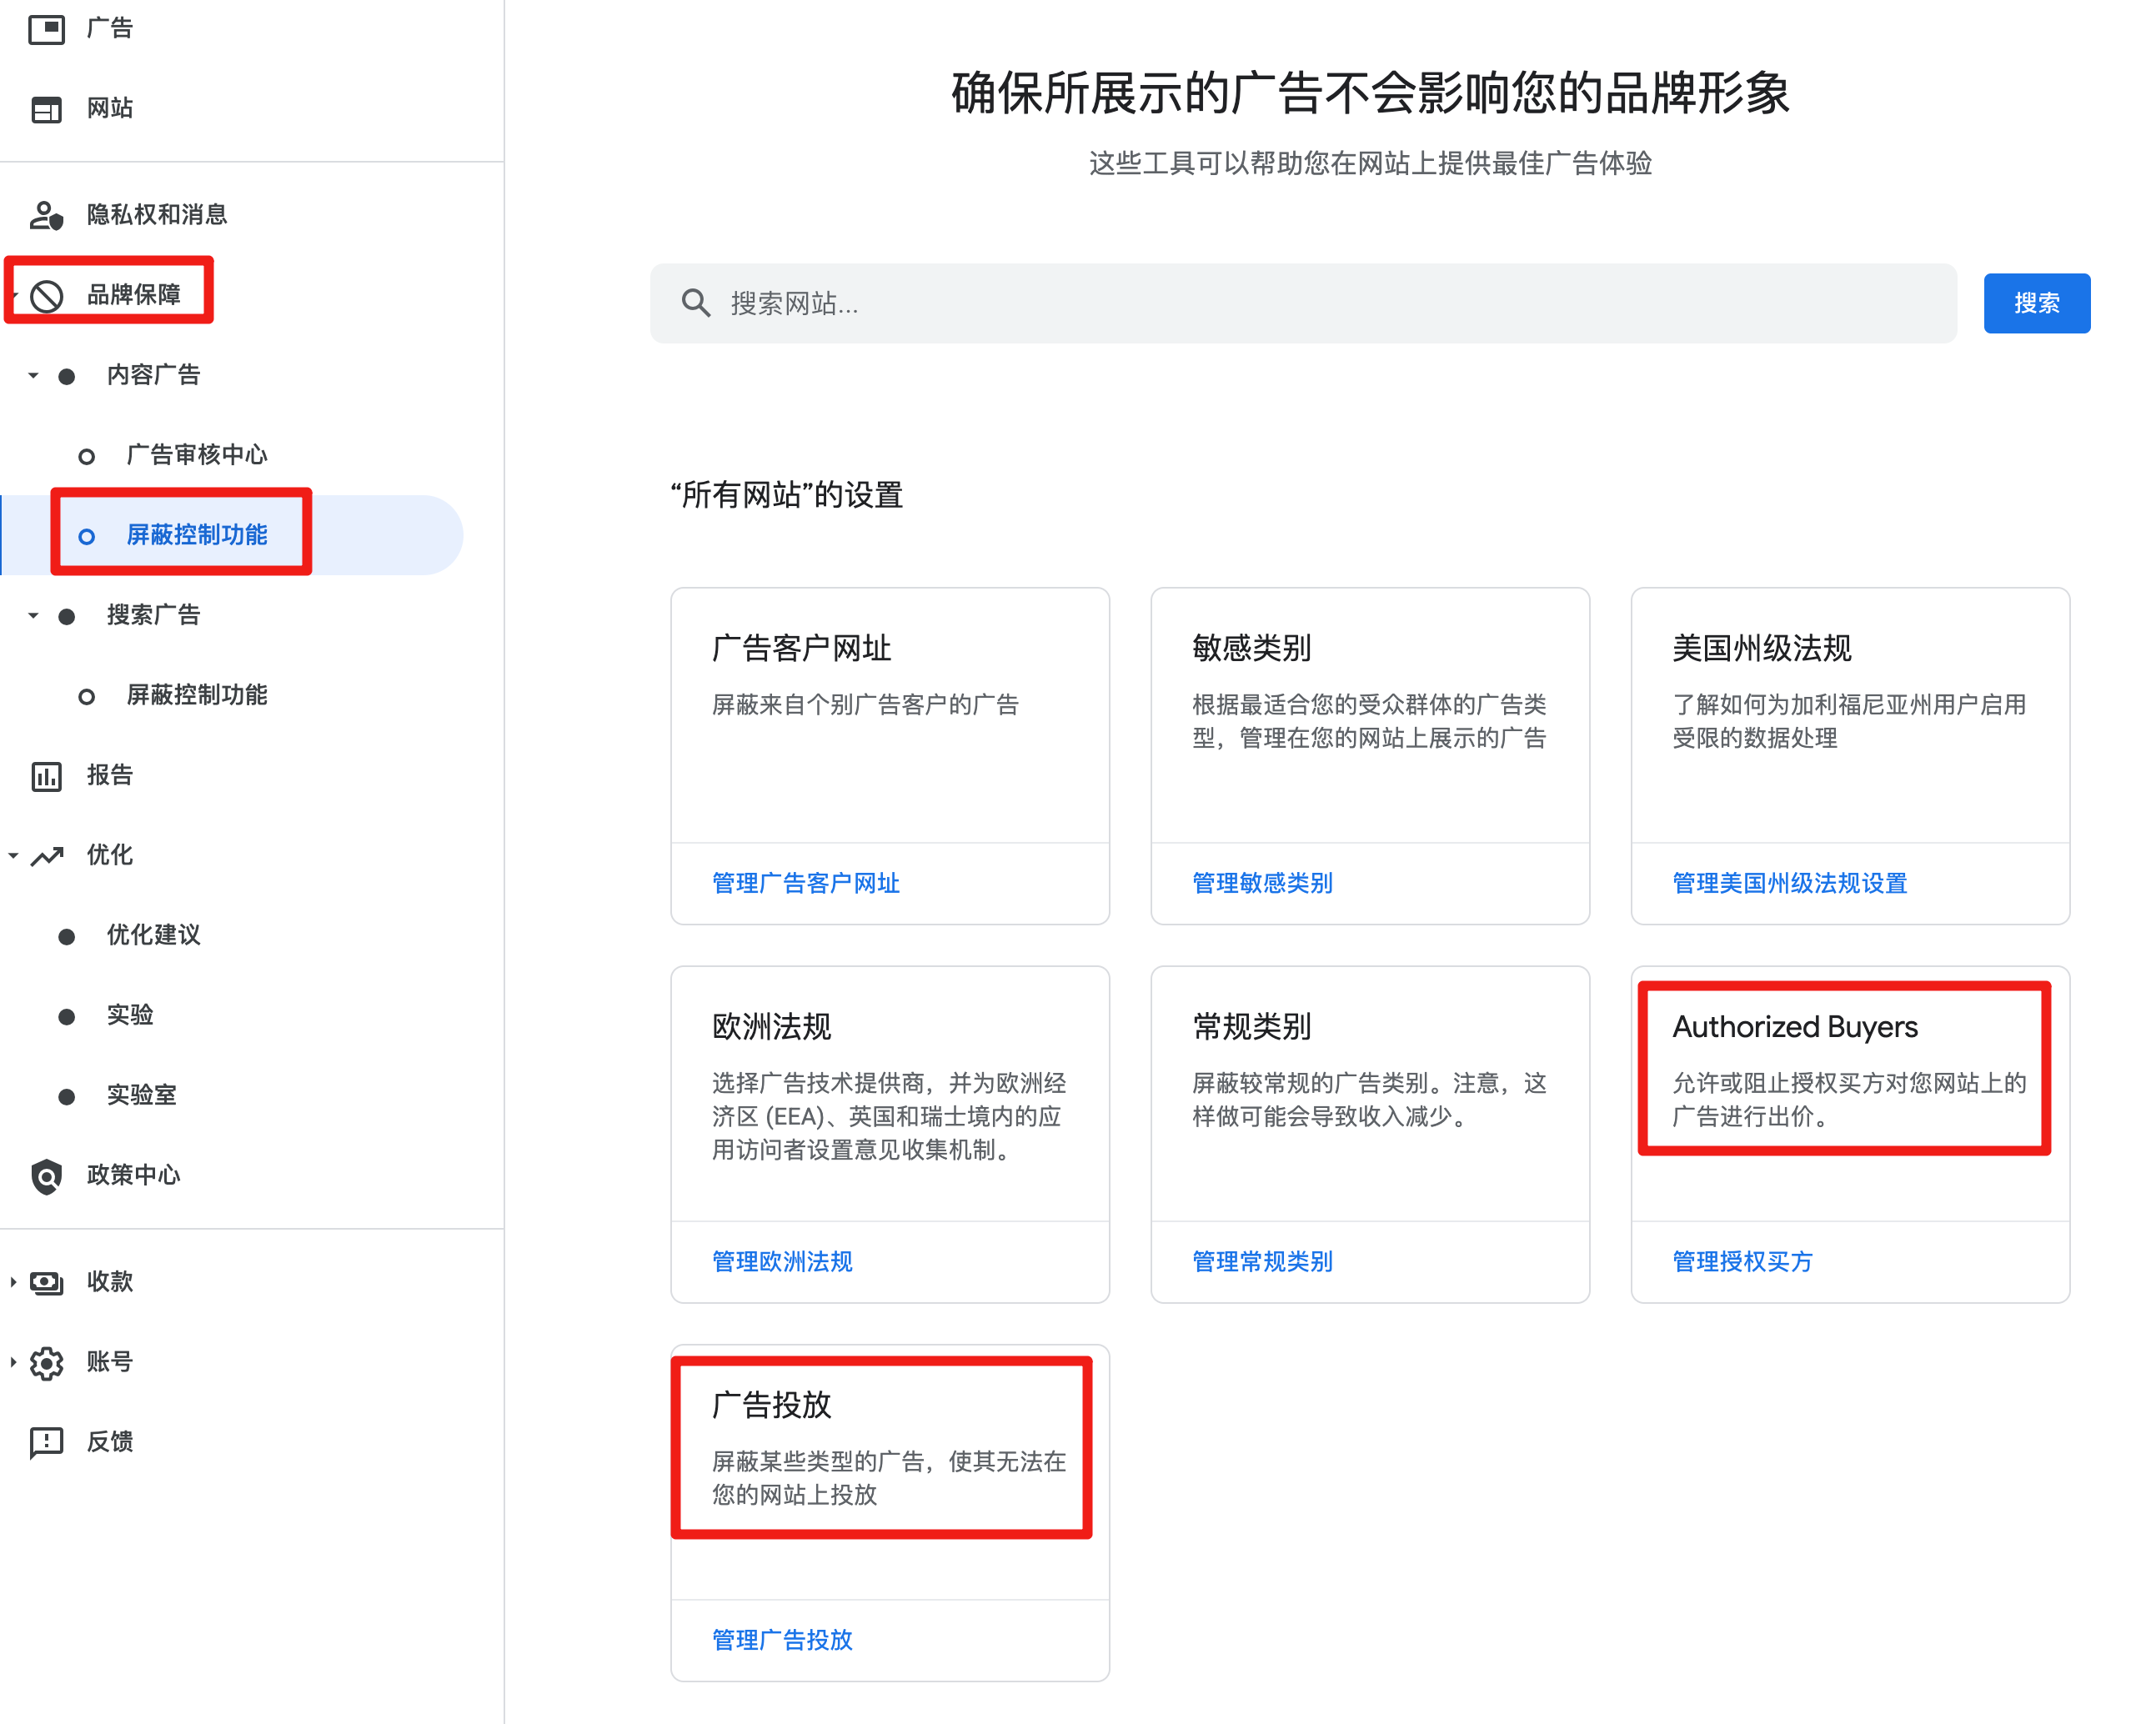Click the Payments (收款) money icon
Screen dimensions: 2156x1724
46,1283
